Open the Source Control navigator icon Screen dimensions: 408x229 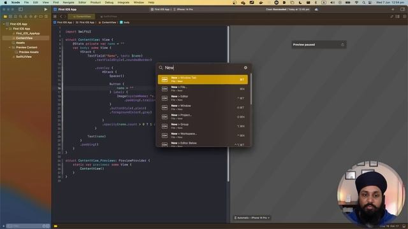[x=10, y=17]
